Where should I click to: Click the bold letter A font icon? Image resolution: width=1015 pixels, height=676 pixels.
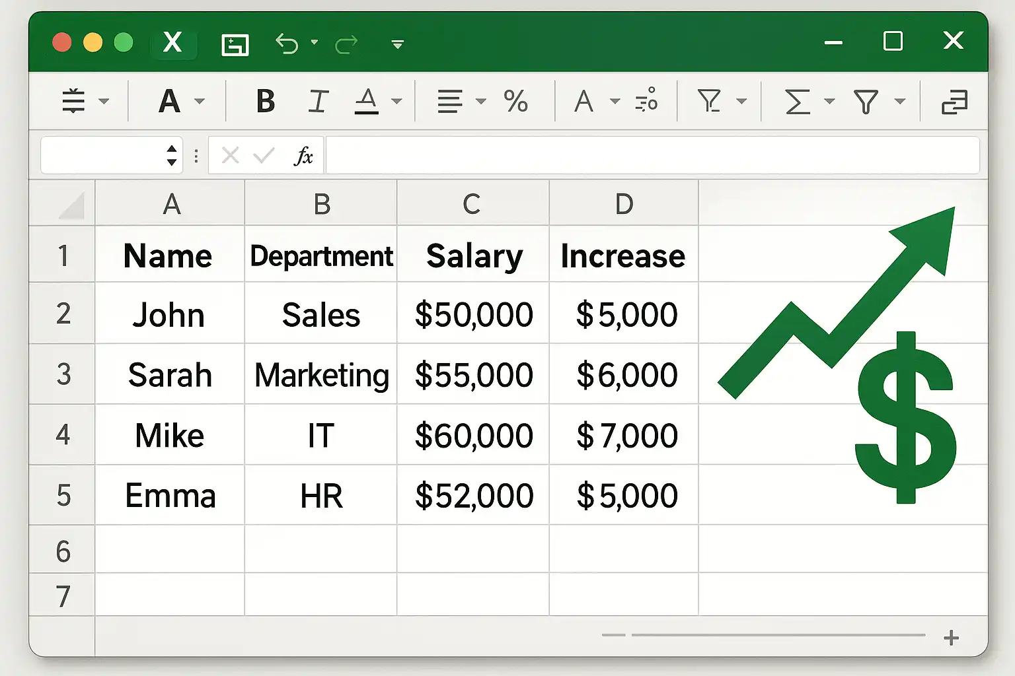(170, 101)
